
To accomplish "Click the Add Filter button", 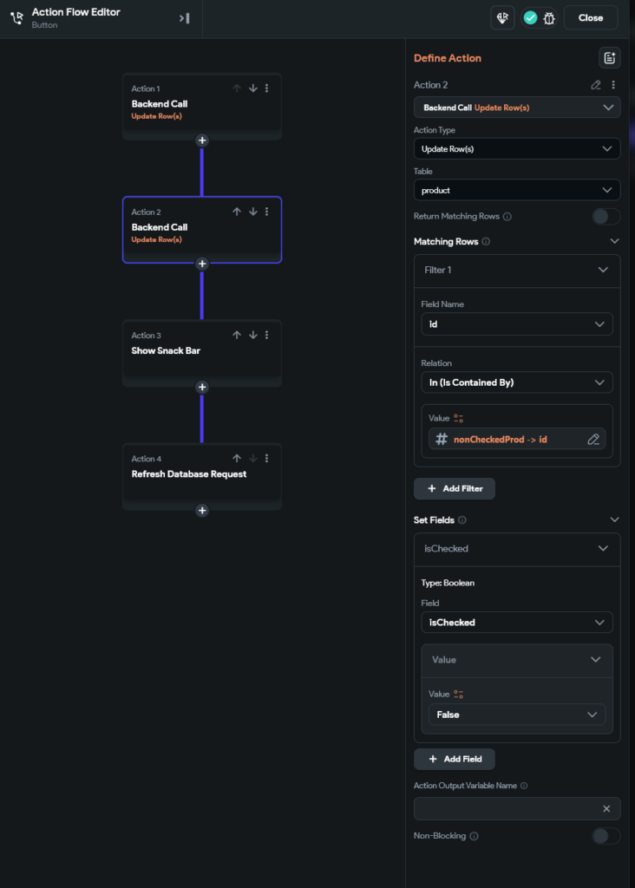I will tap(455, 489).
